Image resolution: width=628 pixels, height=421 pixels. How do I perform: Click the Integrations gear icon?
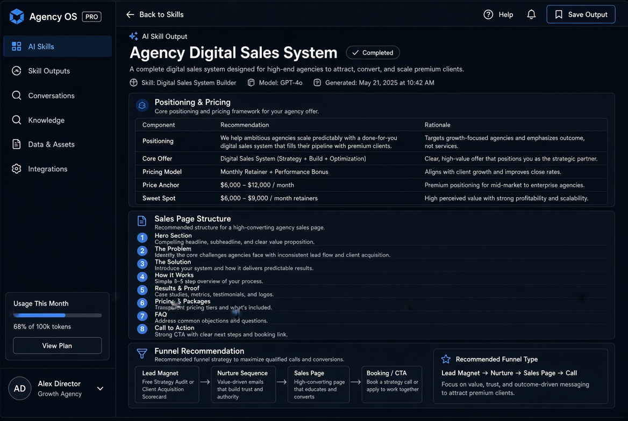point(17,169)
